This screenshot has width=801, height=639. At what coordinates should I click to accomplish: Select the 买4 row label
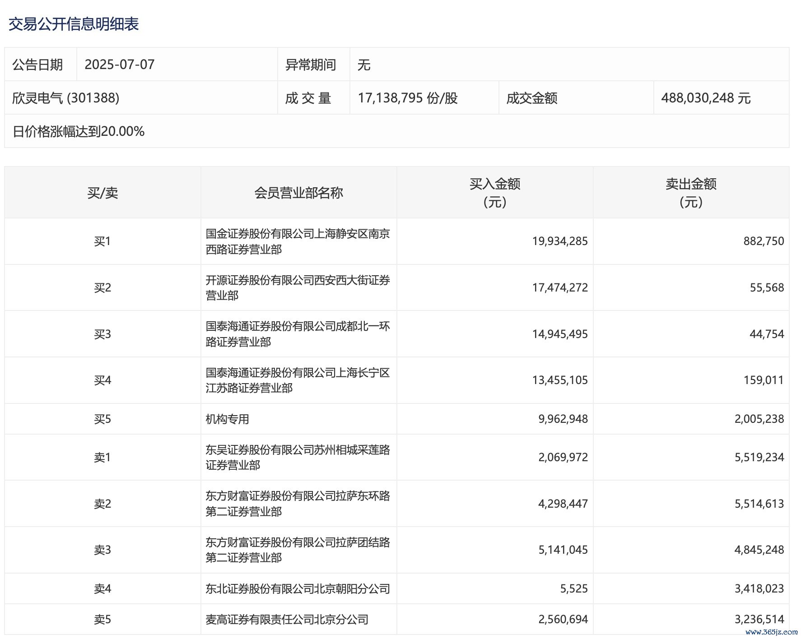[102, 380]
